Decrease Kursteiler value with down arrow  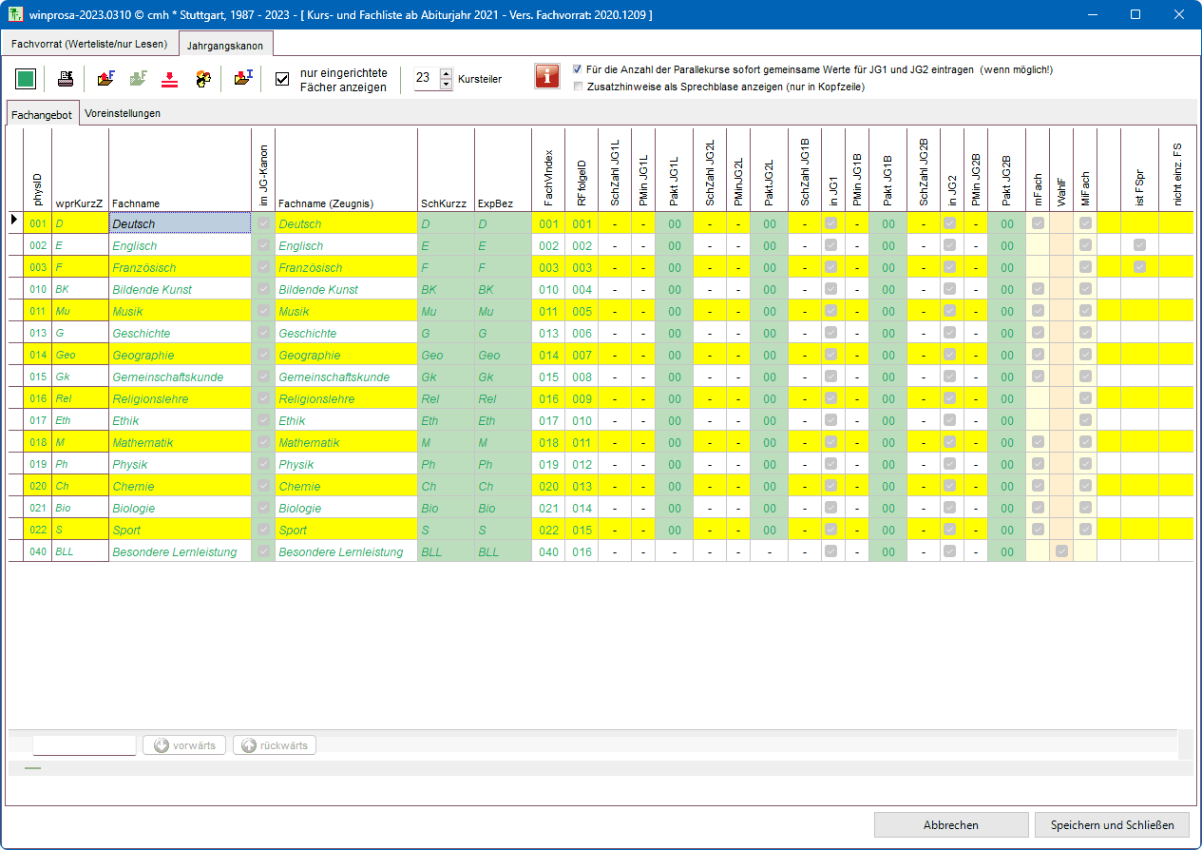click(x=447, y=85)
